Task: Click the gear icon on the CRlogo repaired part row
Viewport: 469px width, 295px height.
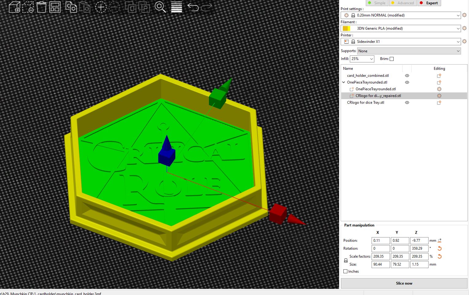Action: [439, 96]
